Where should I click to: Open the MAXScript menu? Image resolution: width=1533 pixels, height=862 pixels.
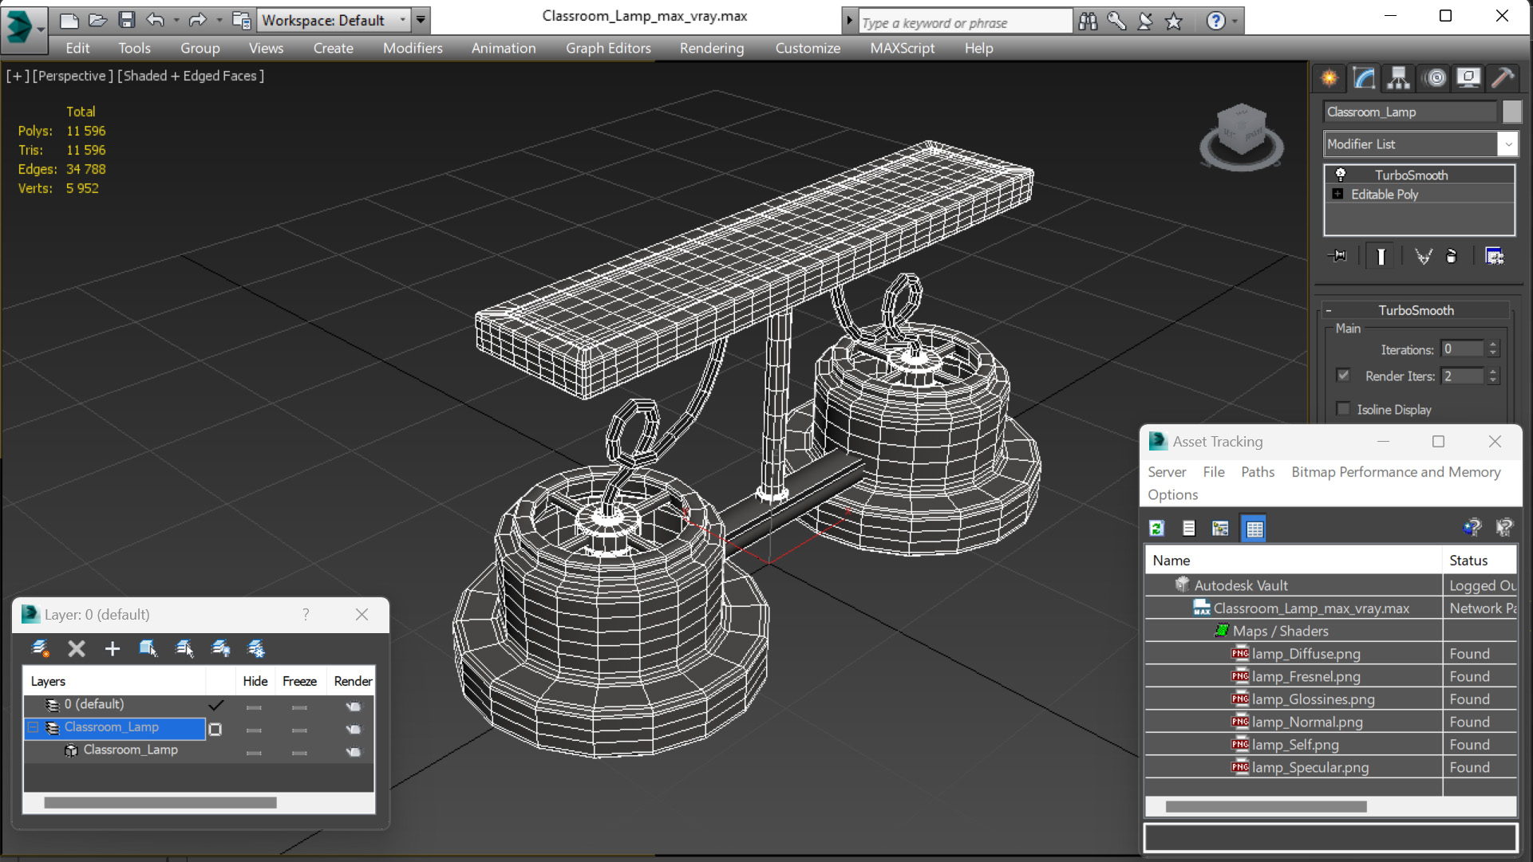click(x=902, y=48)
